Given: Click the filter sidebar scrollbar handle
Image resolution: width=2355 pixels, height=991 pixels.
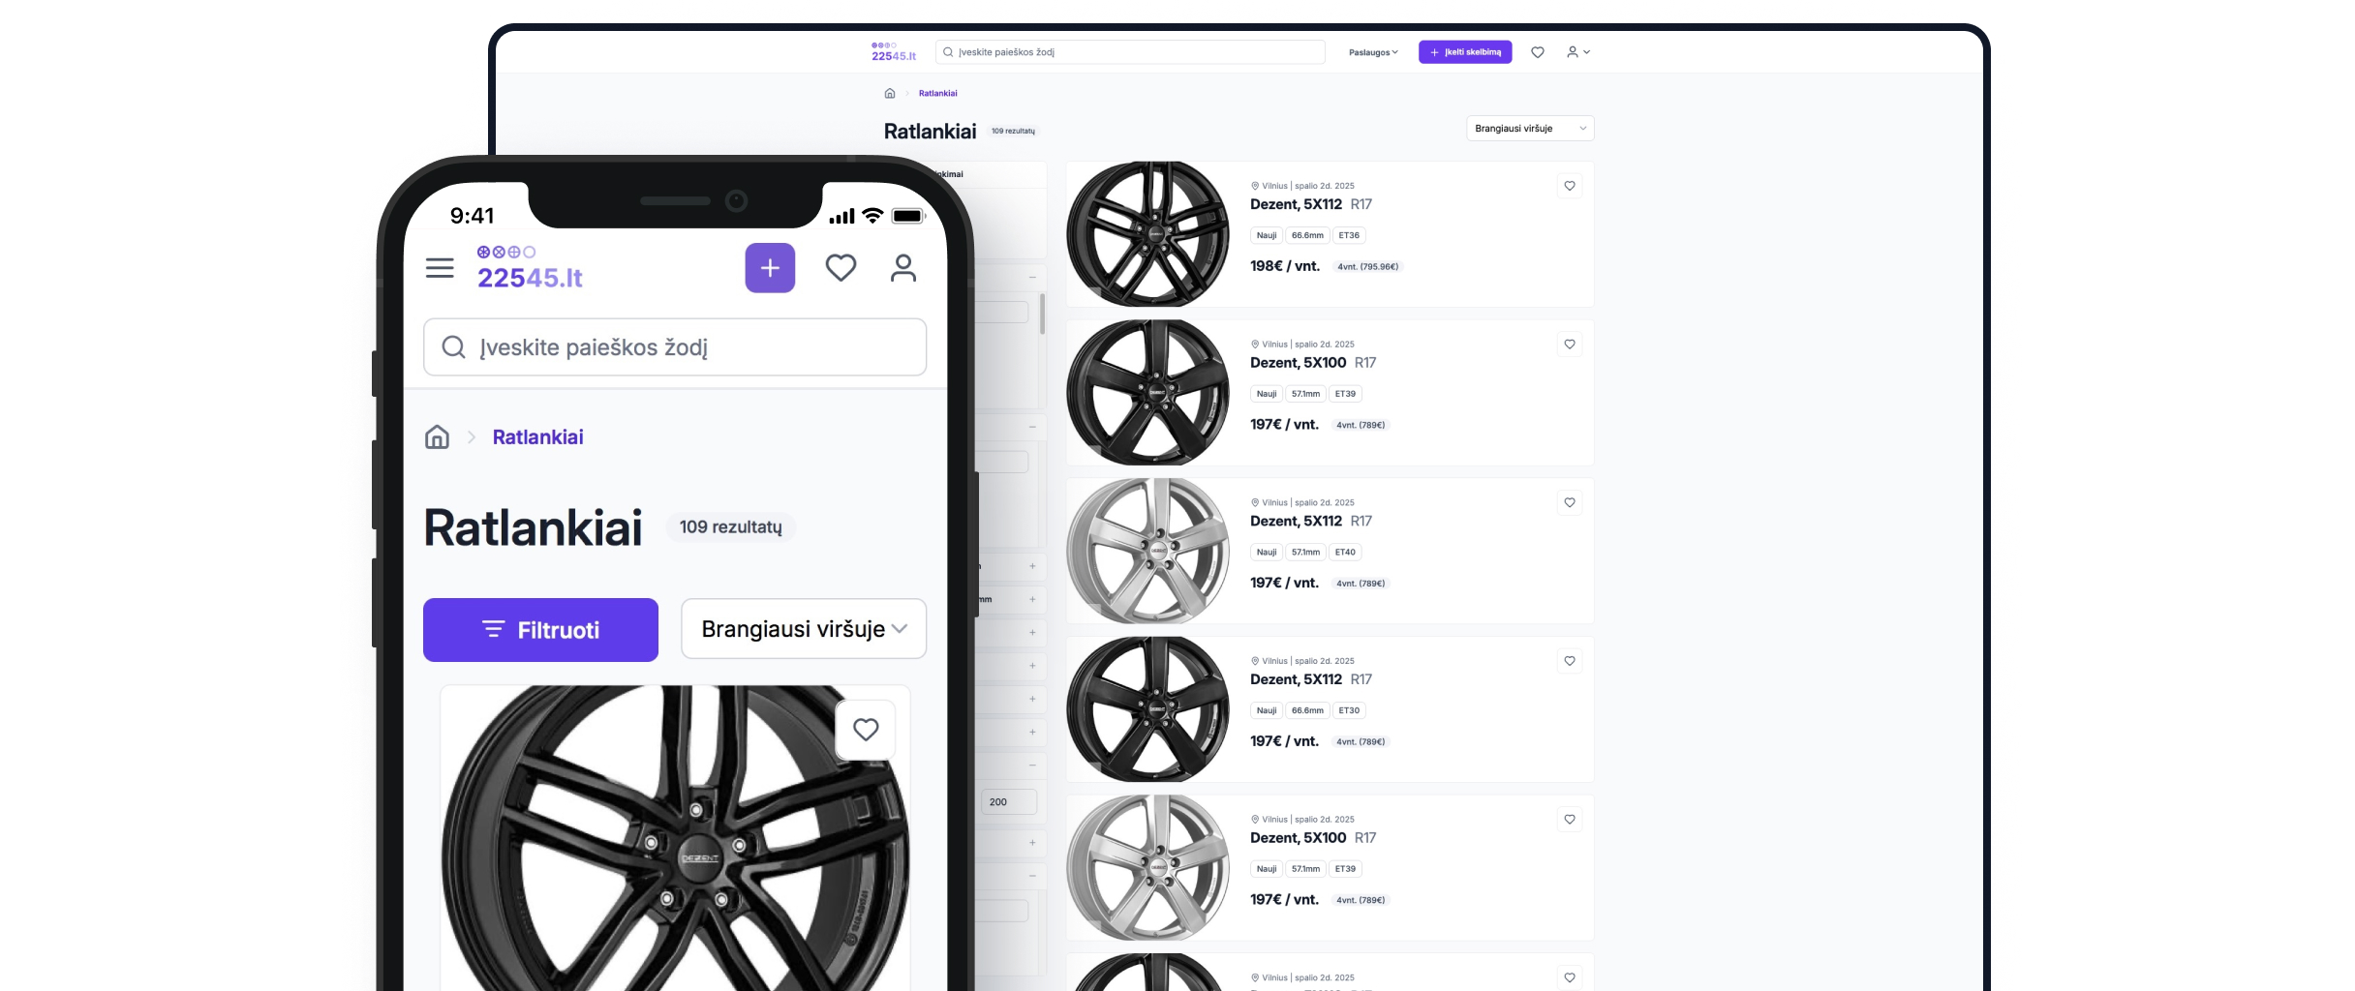Looking at the screenshot, I should pos(1042,315).
